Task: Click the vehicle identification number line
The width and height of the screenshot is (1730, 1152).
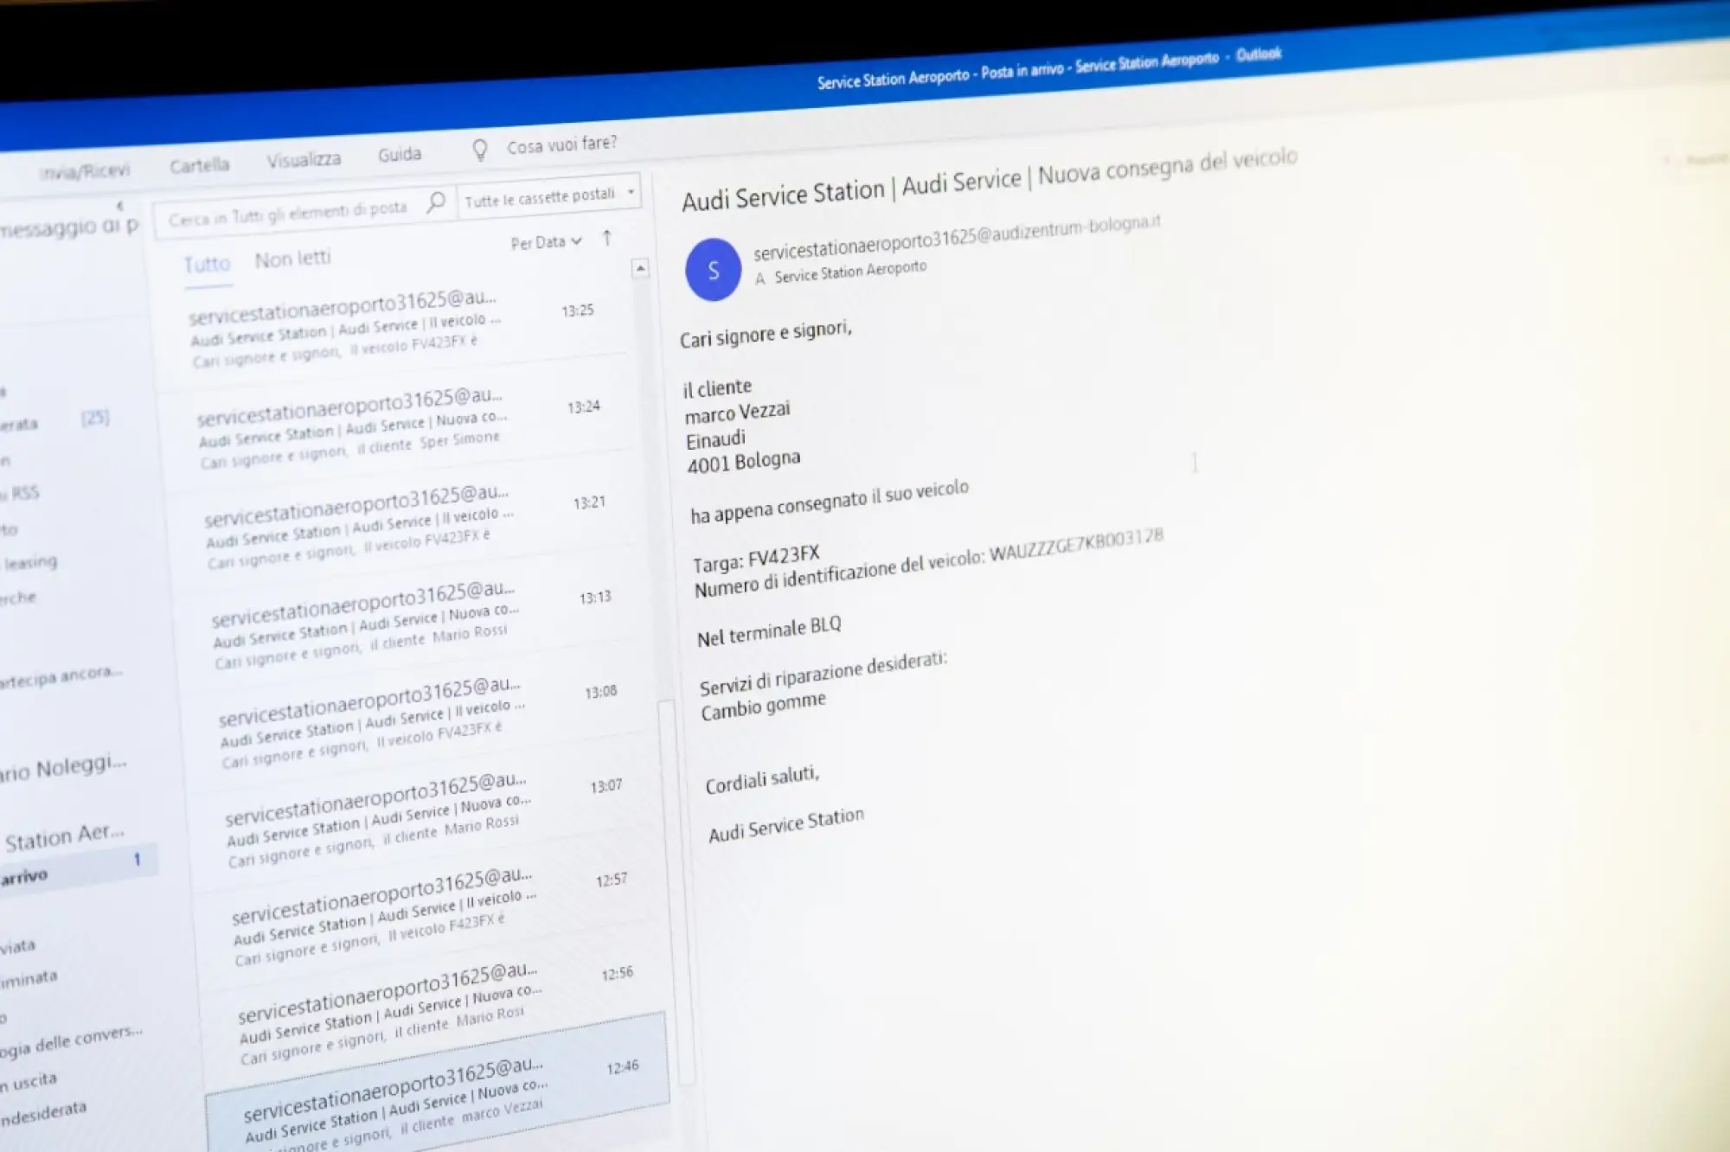Action: click(928, 562)
